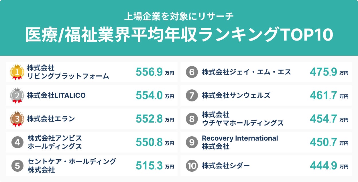The height and width of the screenshot is (182, 358).
Task: Click the number 10 rank circle
Action: click(x=192, y=166)
